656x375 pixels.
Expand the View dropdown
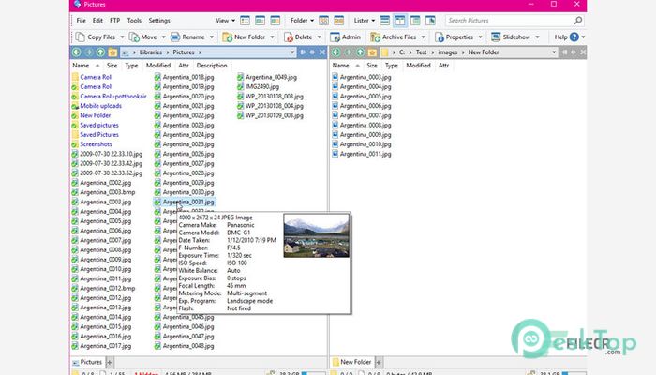225,20
